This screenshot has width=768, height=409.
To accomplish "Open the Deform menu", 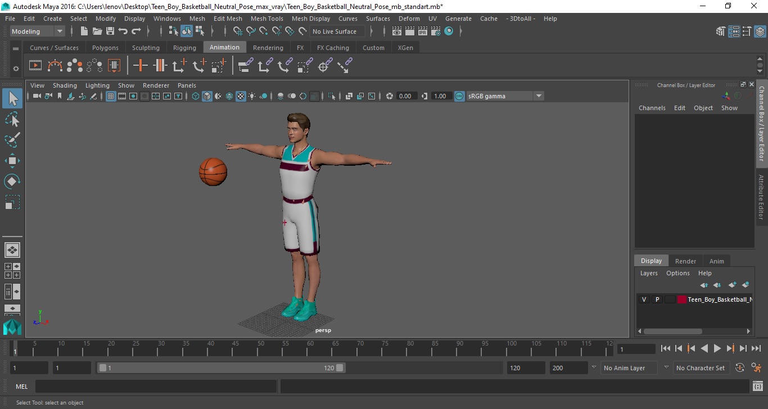I will 409,19.
